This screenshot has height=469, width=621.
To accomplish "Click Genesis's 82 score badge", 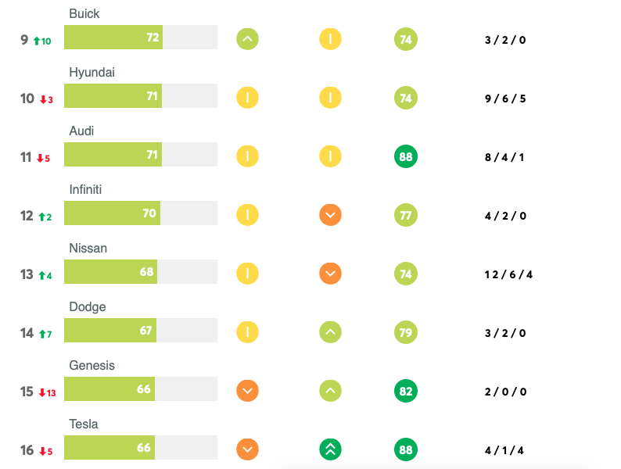I will pyautogui.click(x=405, y=391).
